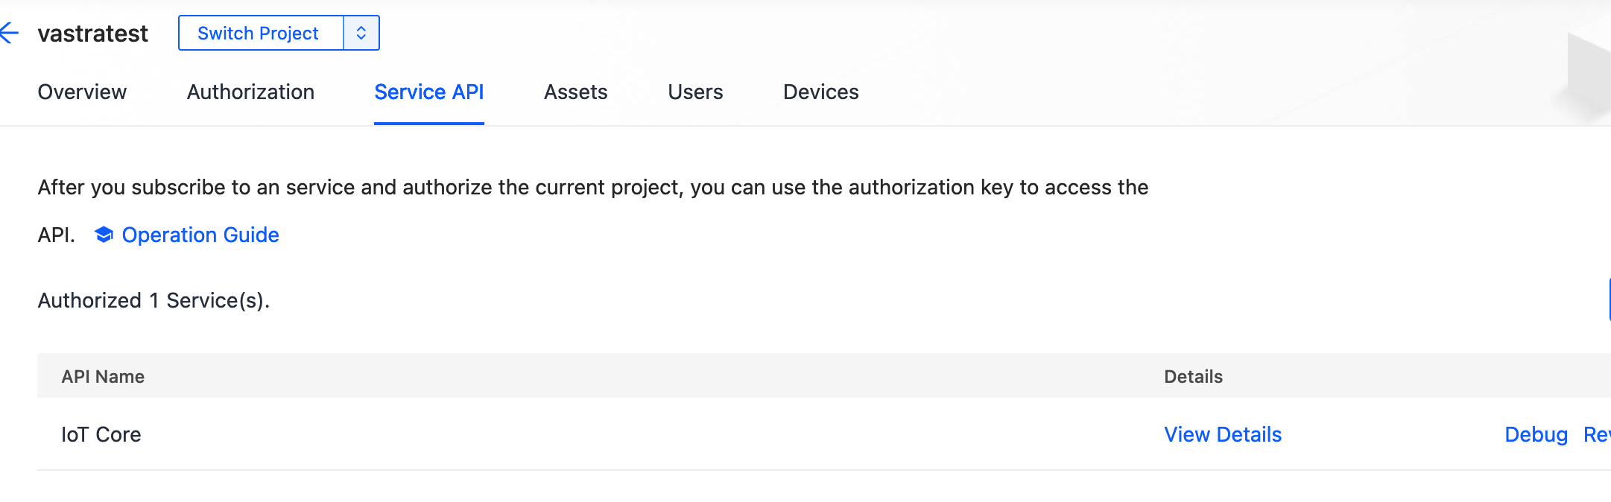Click the Authorized 1 Service(s) text
This screenshot has width=1611, height=502.
click(x=153, y=301)
